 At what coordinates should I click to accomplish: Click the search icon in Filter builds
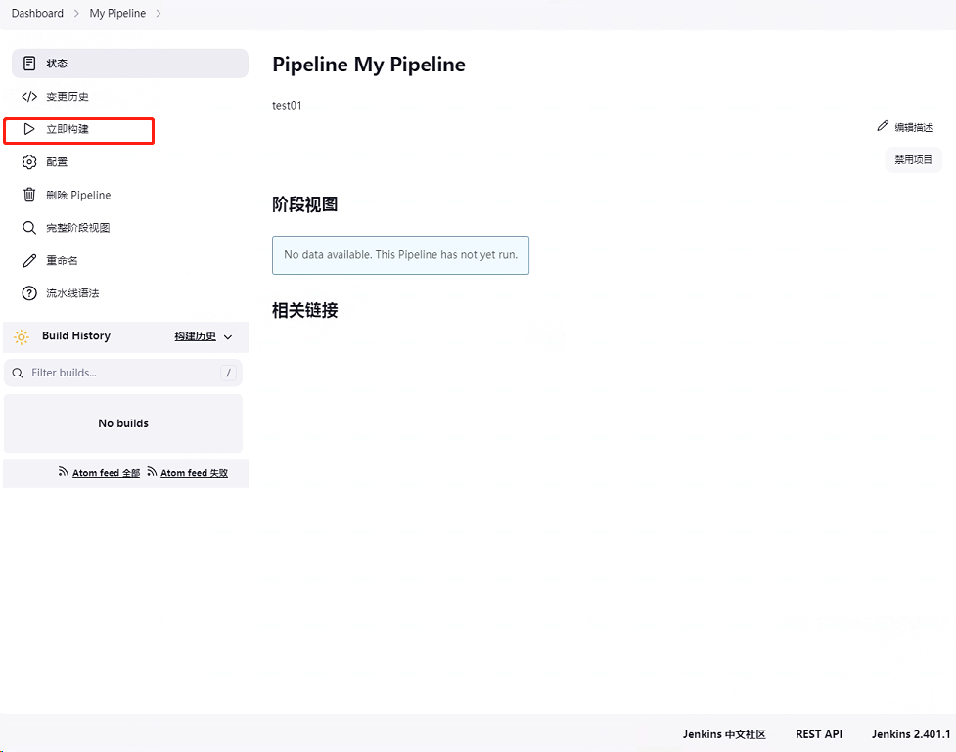[x=18, y=373]
